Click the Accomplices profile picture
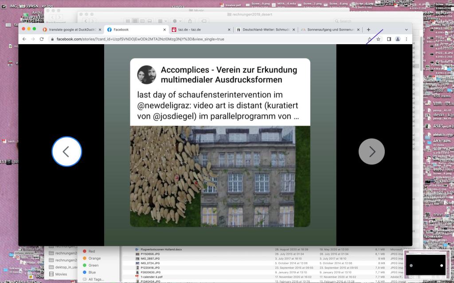This screenshot has width=454, height=283. (146, 75)
